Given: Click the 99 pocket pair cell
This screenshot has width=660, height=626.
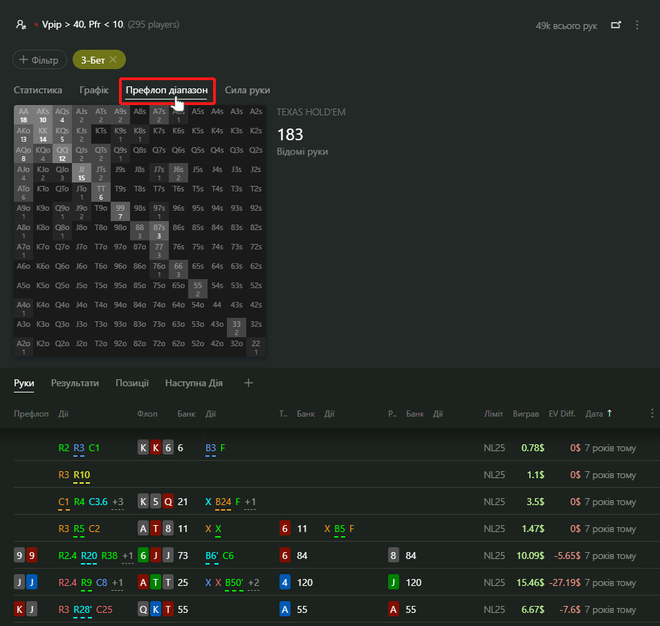Looking at the screenshot, I should pyautogui.click(x=120, y=212).
